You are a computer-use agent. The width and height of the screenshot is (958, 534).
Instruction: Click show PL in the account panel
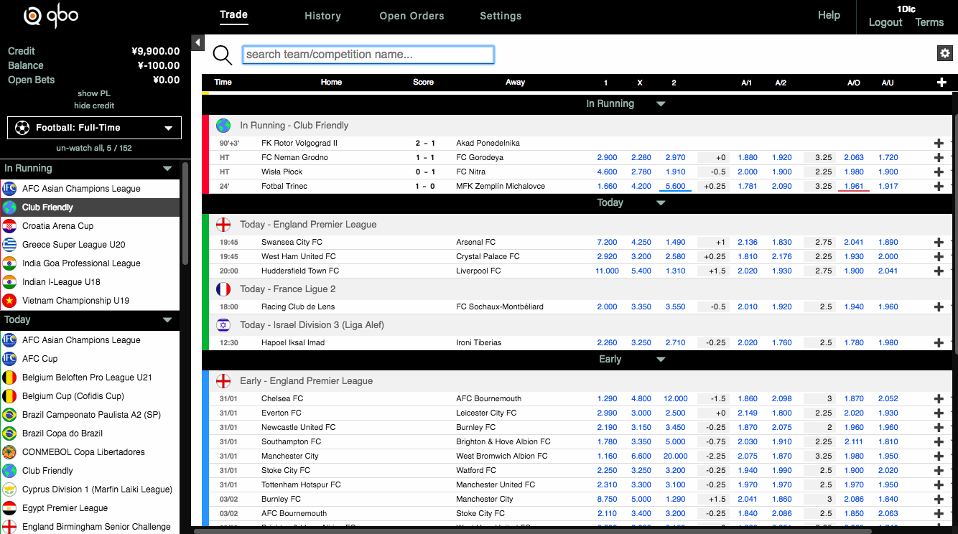pyautogui.click(x=94, y=93)
